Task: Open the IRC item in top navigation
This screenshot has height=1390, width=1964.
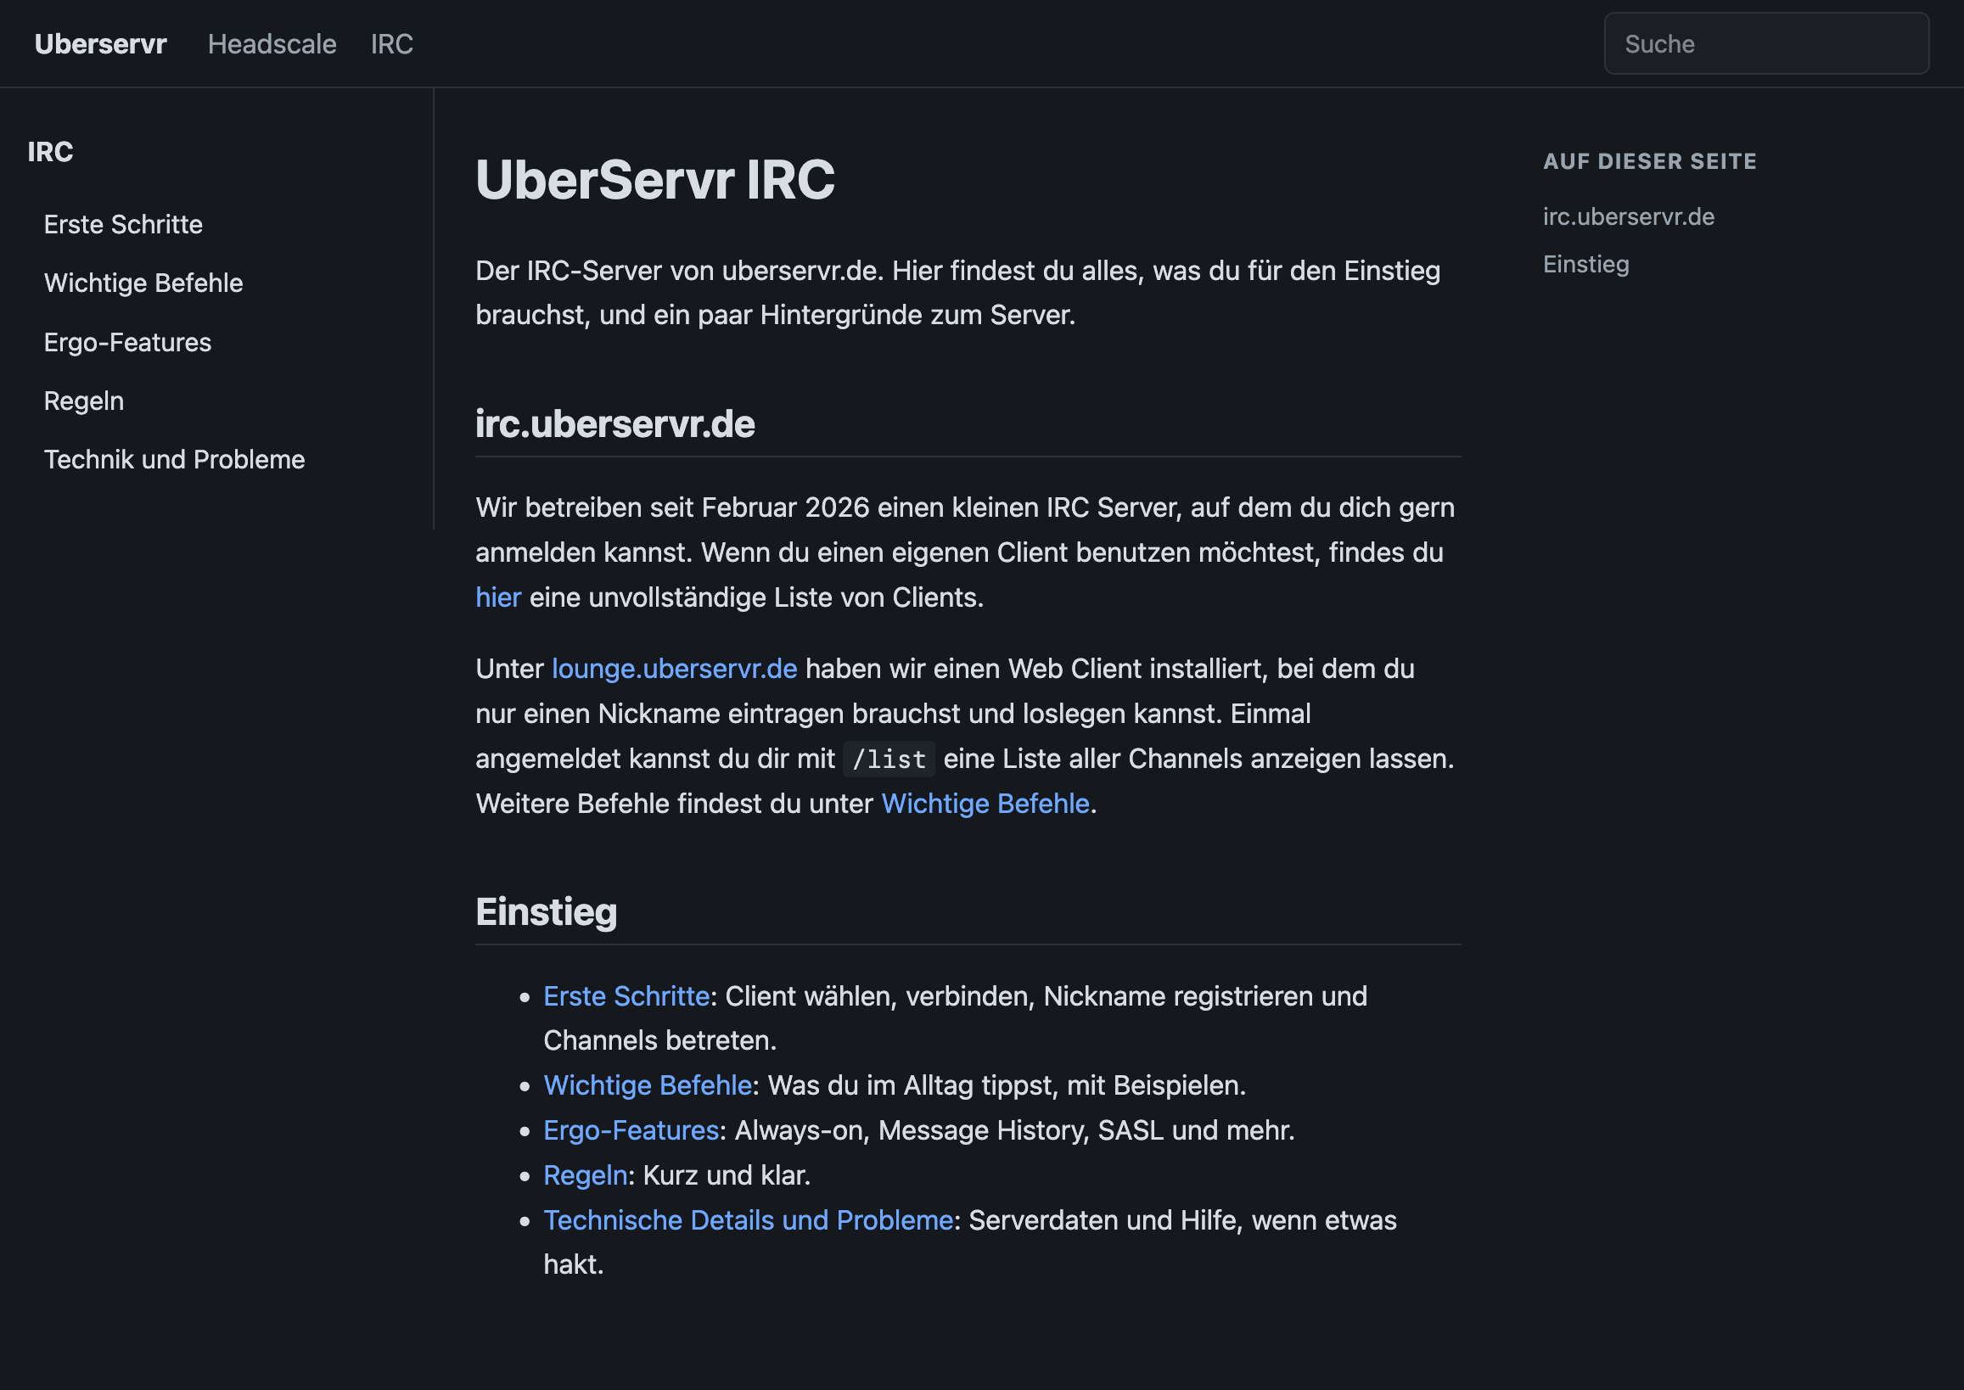Action: (391, 43)
